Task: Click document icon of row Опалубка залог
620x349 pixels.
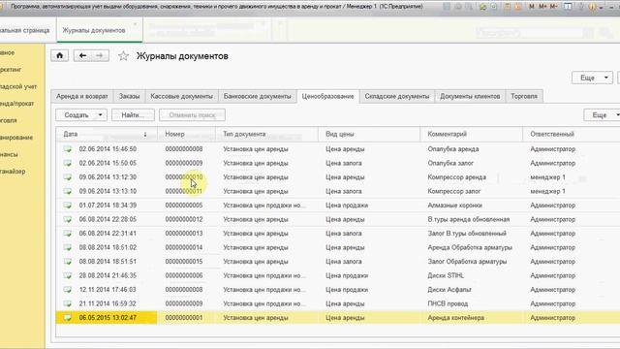Action: coord(68,163)
